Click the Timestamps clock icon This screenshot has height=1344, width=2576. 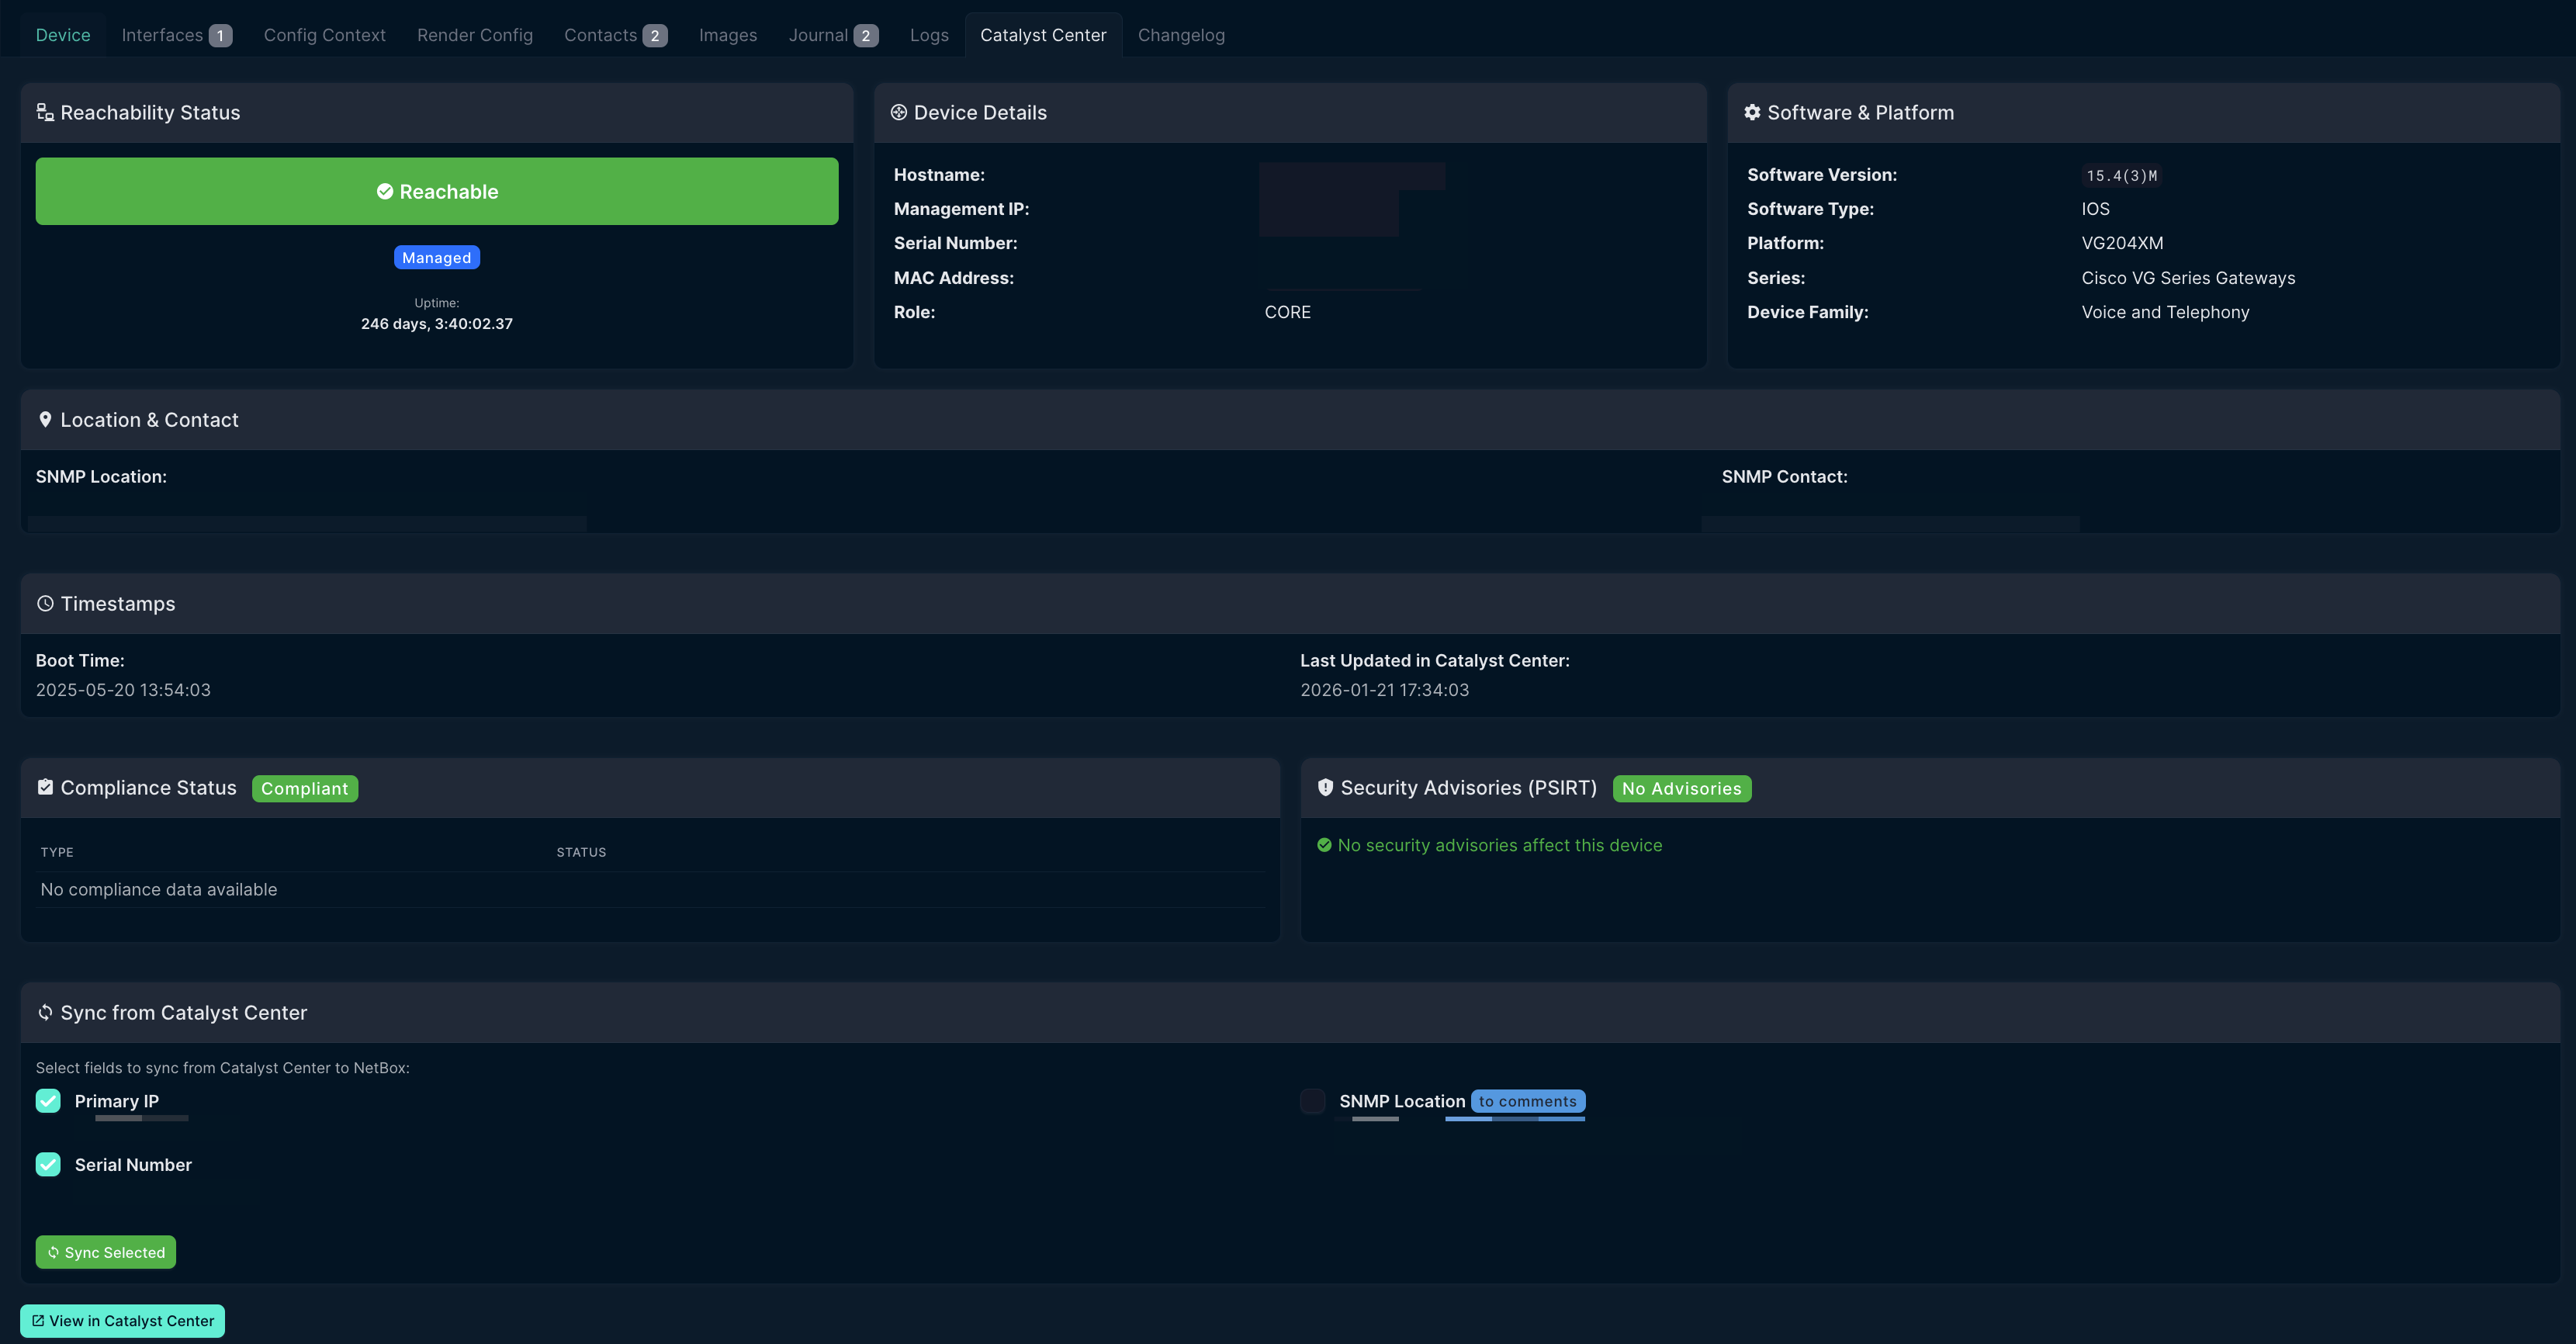(x=45, y=604)
